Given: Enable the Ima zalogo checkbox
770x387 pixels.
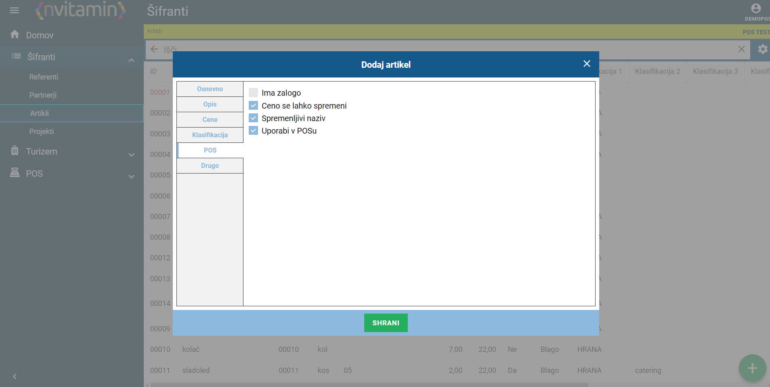Looking at the screenshot, I should pyautogui.click(x=253, y=93).
